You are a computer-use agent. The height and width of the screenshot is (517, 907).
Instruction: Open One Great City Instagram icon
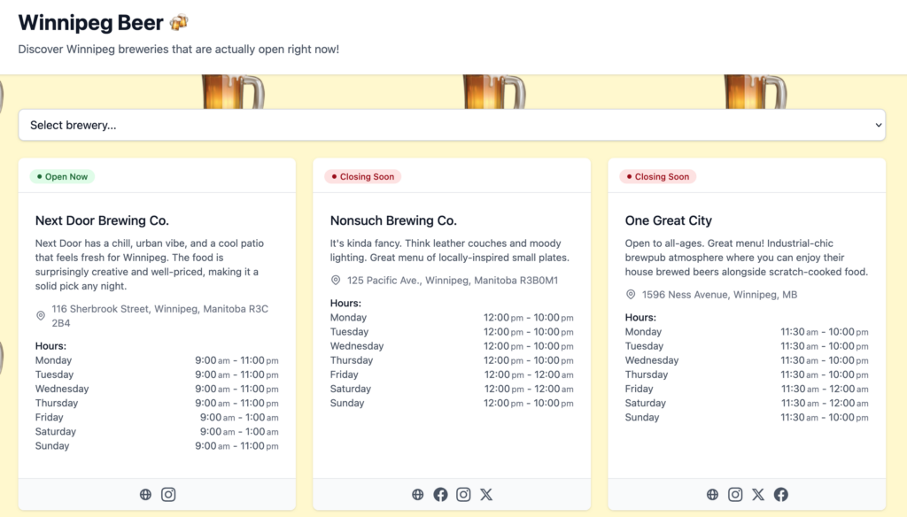pyautogui.click(x=735, y=495)
